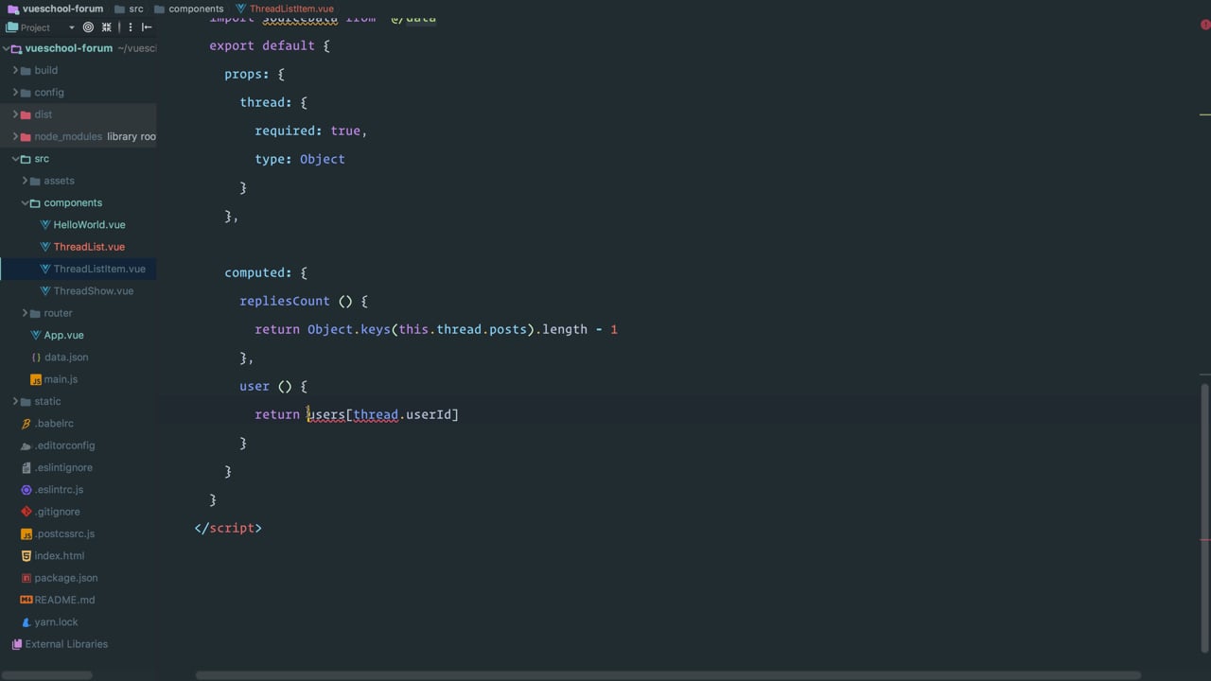Click the yarn.lock file icon
Image resolution: width=1211 pixels, height=681 pixels.
point(26,622)
